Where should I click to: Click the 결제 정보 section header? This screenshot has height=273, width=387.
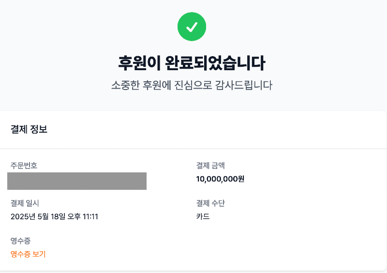tap(29, 129)
